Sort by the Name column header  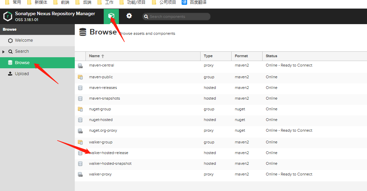click(143, 56)
